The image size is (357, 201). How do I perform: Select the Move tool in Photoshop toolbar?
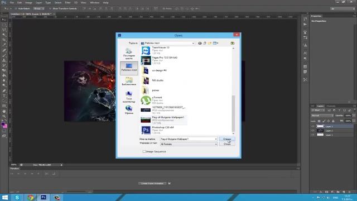(x=4, y=20)
